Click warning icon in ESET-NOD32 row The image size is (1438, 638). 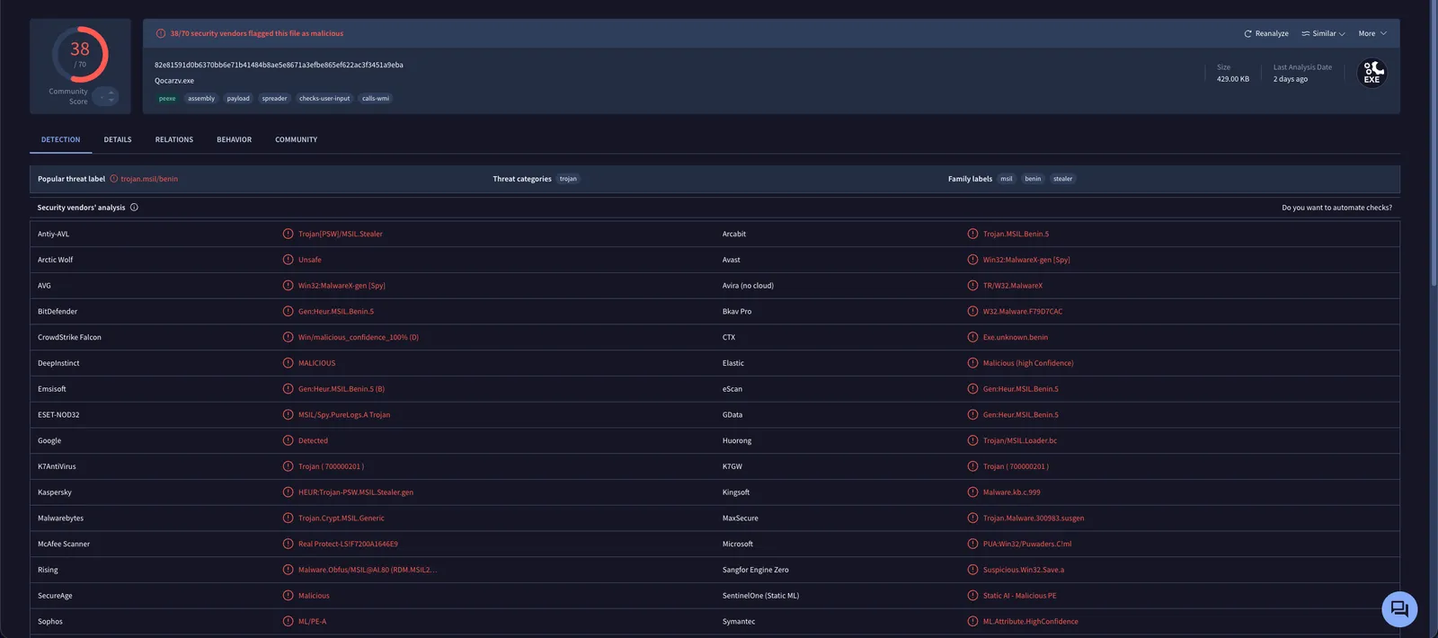point(288,415)
